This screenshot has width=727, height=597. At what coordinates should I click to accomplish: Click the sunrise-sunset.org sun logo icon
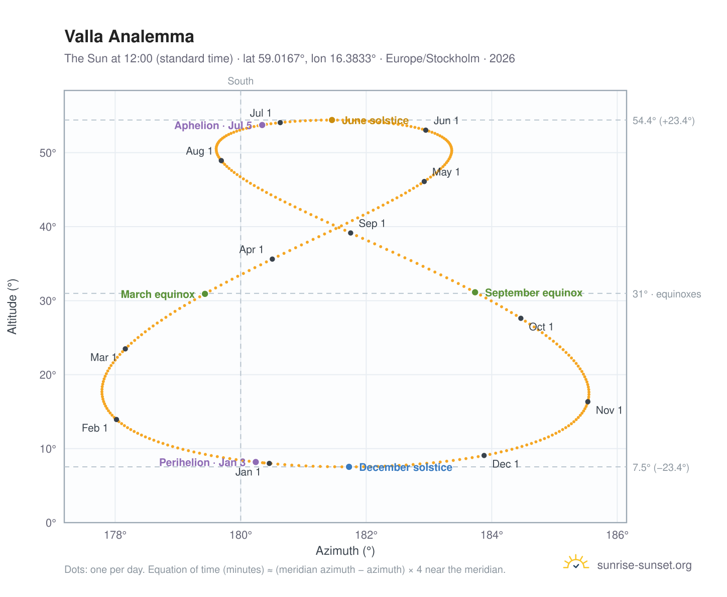(x=576, y=563)
